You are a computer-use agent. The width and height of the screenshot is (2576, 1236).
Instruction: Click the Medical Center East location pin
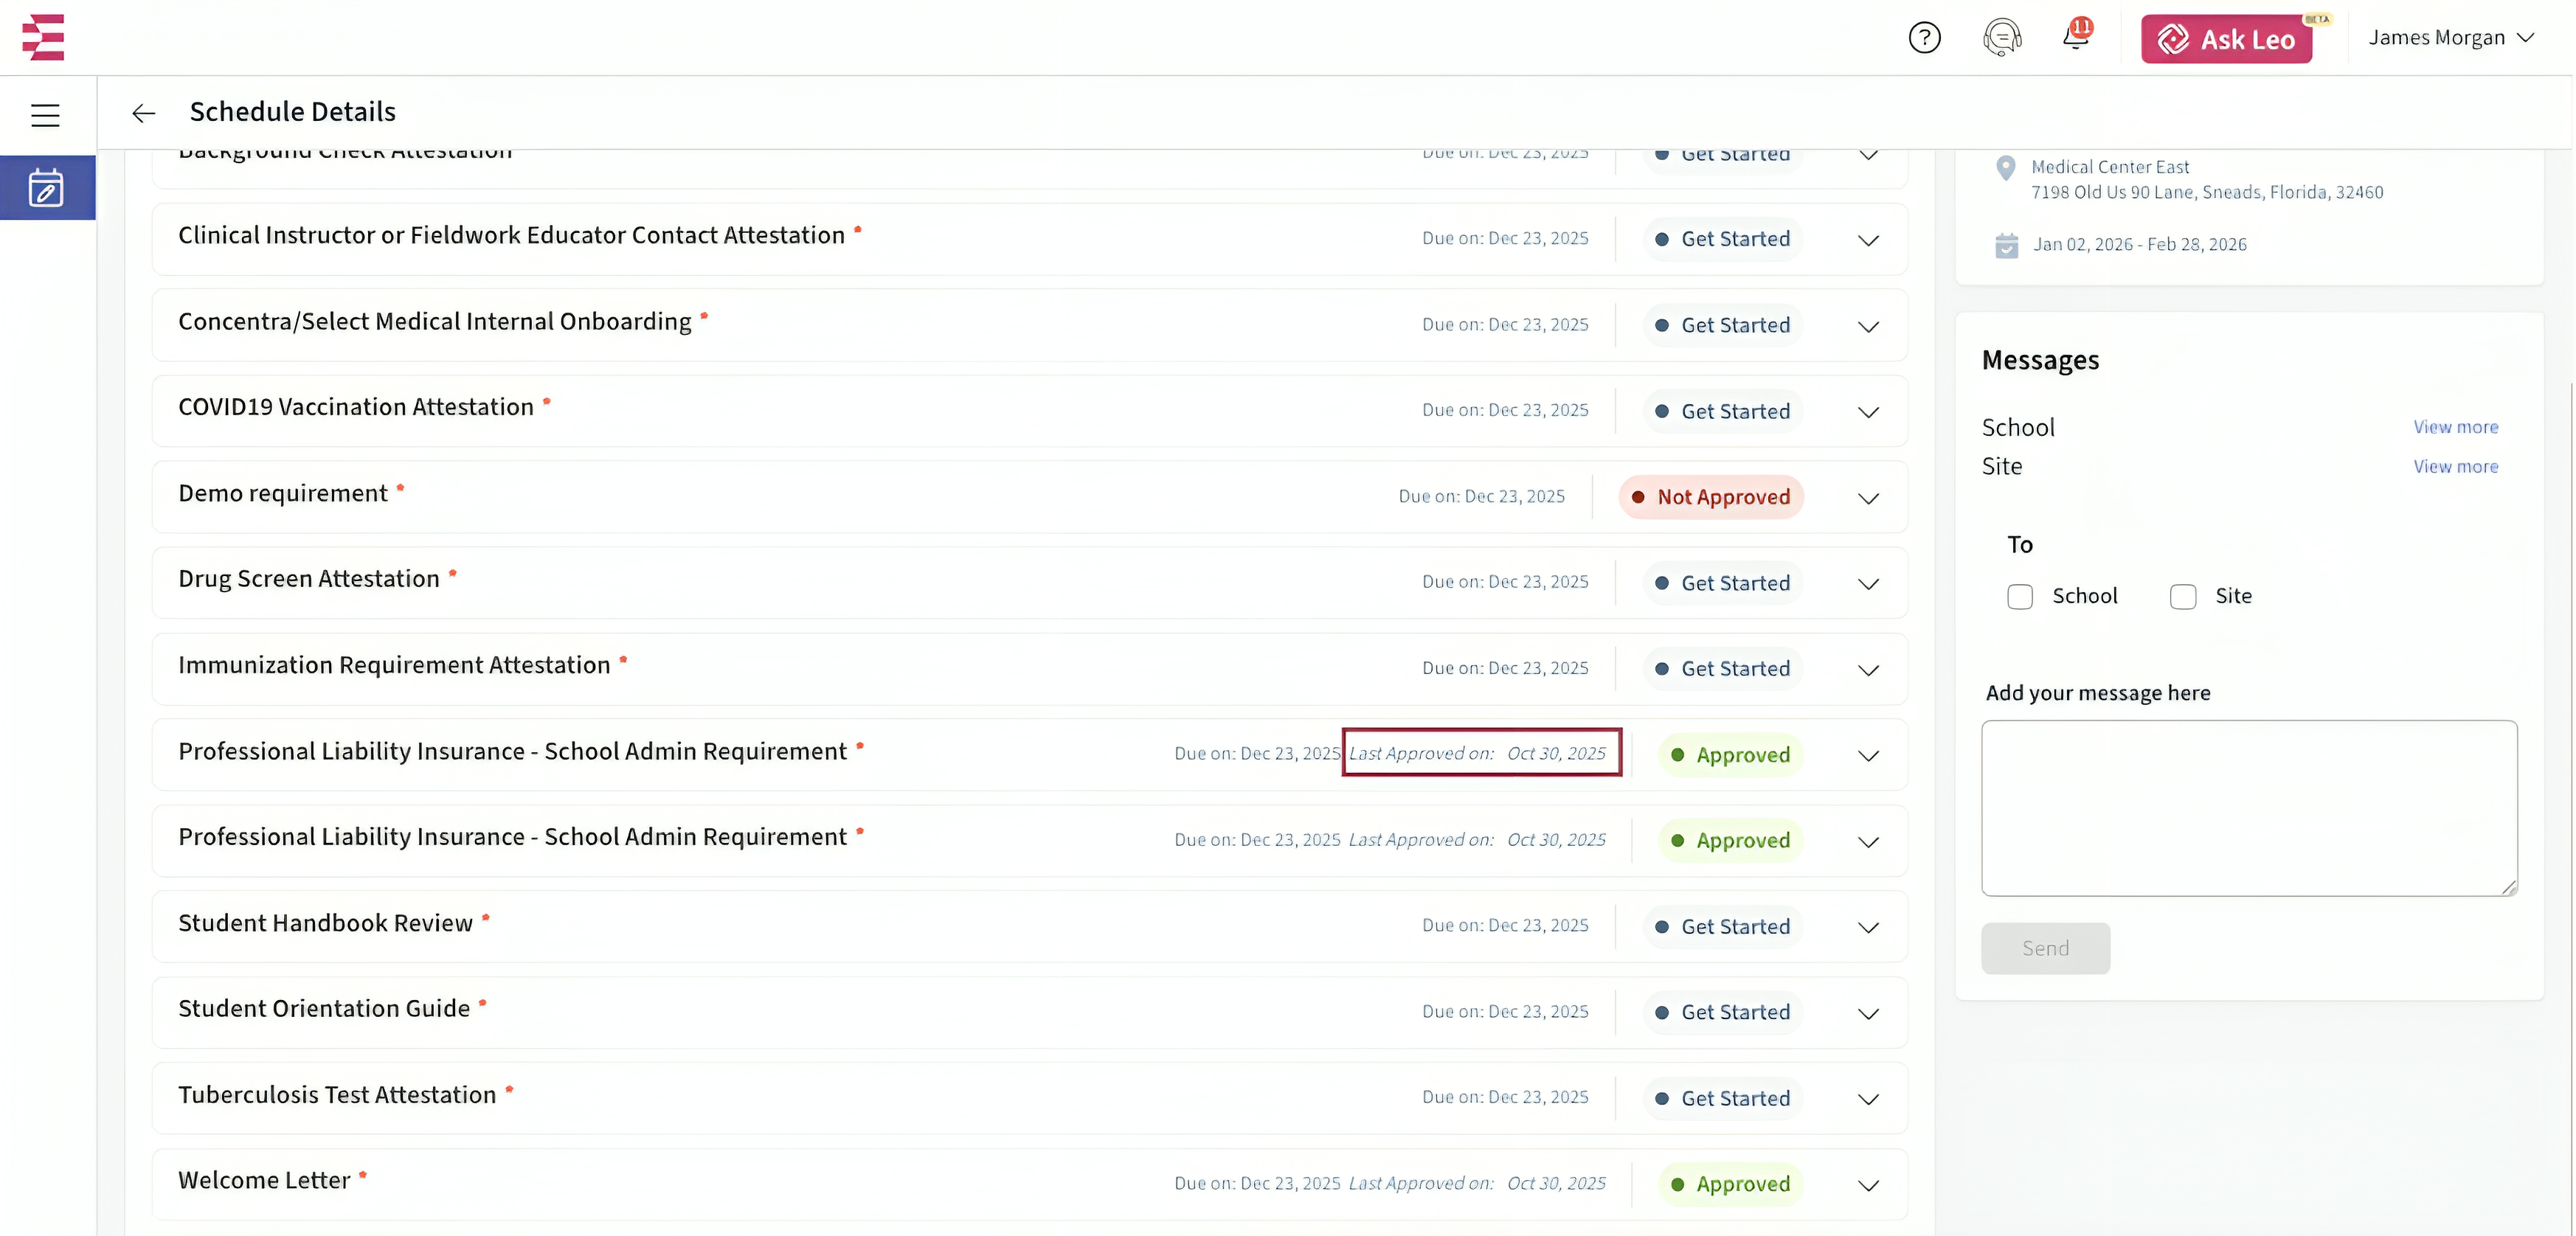pyautogui.click(x=2005, y=168)
